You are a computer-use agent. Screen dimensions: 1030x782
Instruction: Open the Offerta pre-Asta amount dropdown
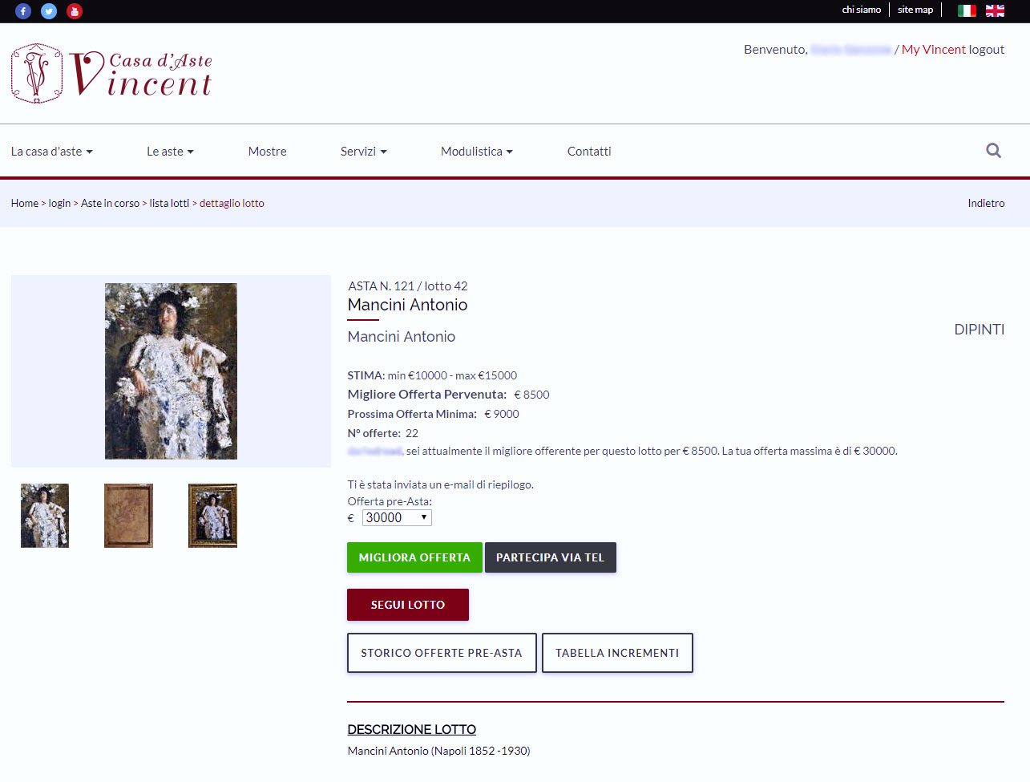[x=397, y=518]
